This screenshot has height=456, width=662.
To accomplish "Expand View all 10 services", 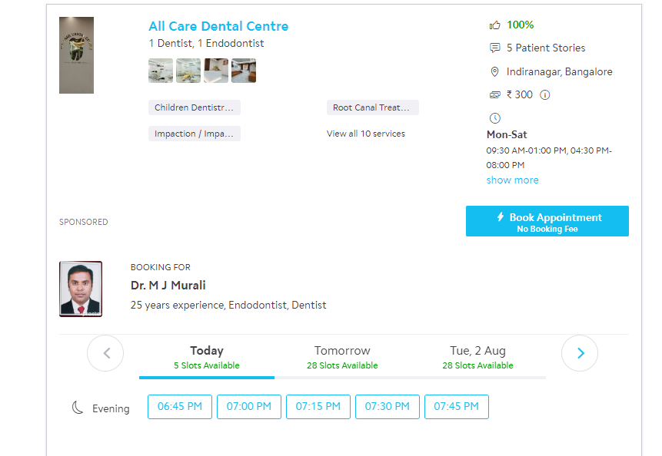I will 366,134.
